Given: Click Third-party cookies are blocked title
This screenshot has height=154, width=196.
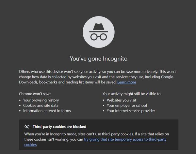Looking at the screenshot, I should click(59, 127).
